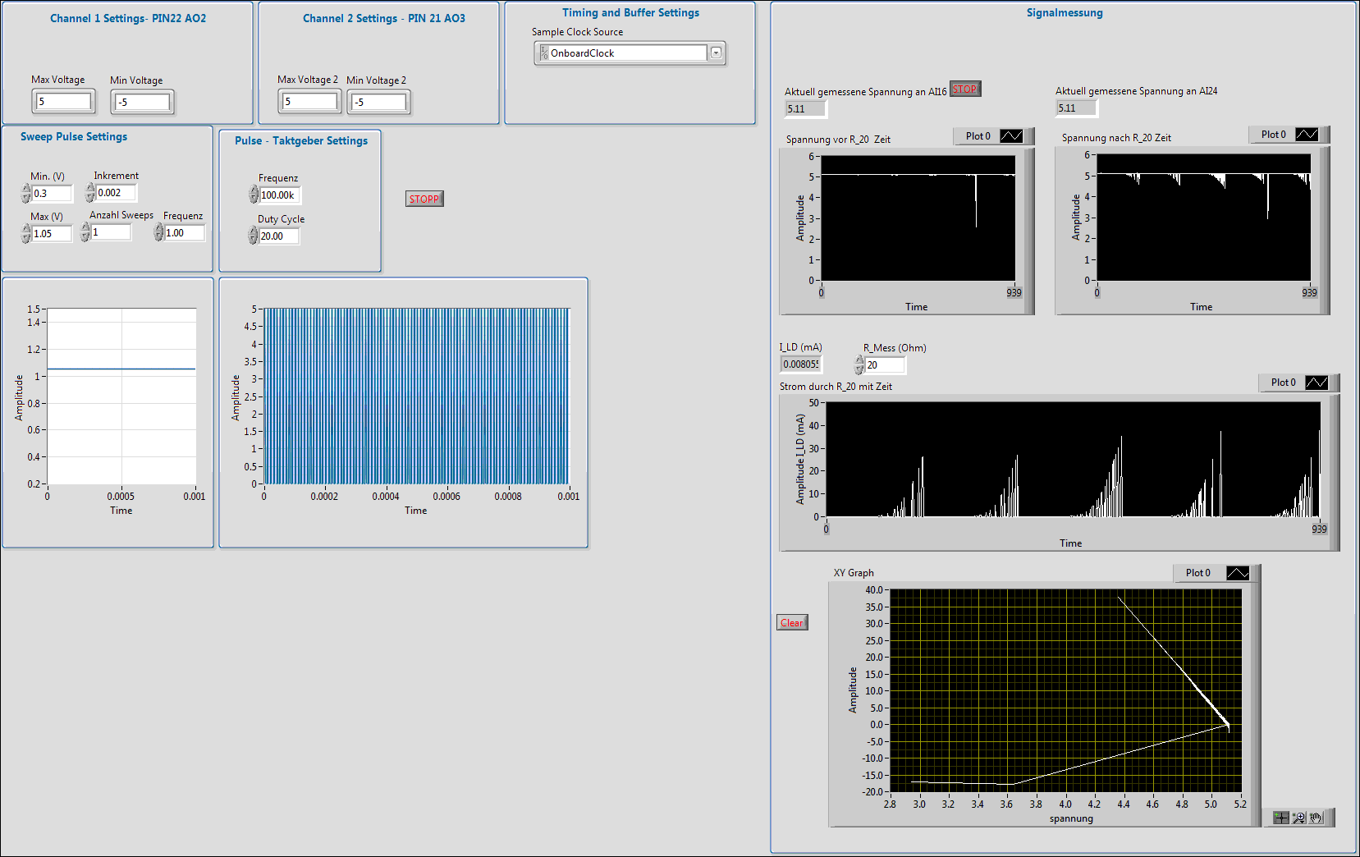Image resolution: width=1360 pixels, height=857 pixels.
Task: Click the XY Graph Plot 0 legend icon
Action: (x=1237, y=573)
